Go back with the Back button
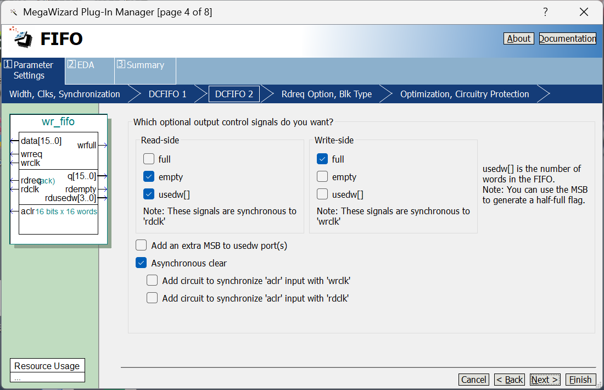This screenshot has width=604, height=390. pyautogui.click(x=509, y=380)
